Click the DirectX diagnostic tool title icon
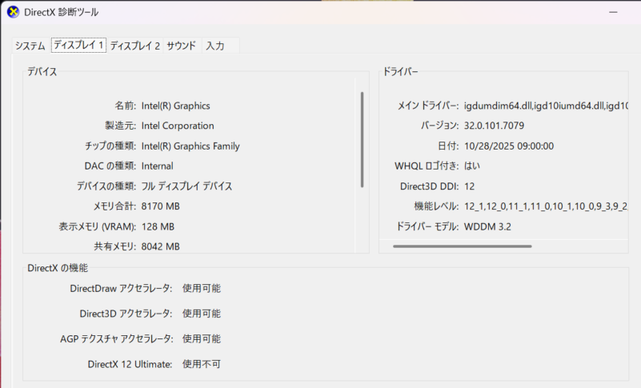 (13, 12)
